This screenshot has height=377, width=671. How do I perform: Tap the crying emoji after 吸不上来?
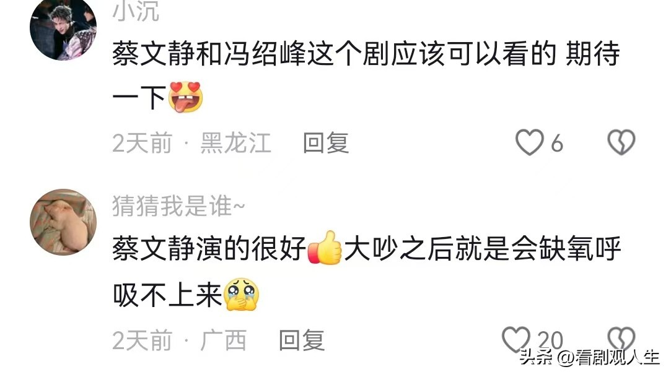(242, 294)
